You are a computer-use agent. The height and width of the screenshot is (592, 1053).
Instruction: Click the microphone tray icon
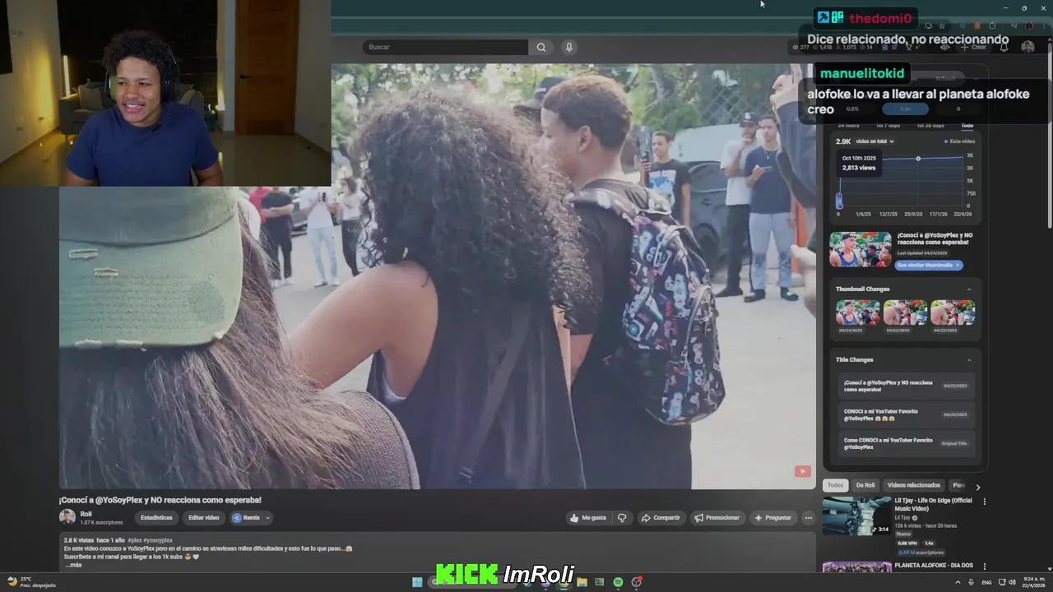pos(970,582)
